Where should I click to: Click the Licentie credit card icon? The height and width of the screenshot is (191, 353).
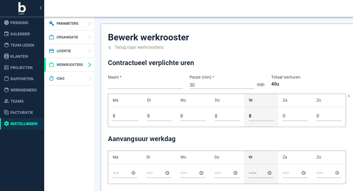[x=52, y=51]
